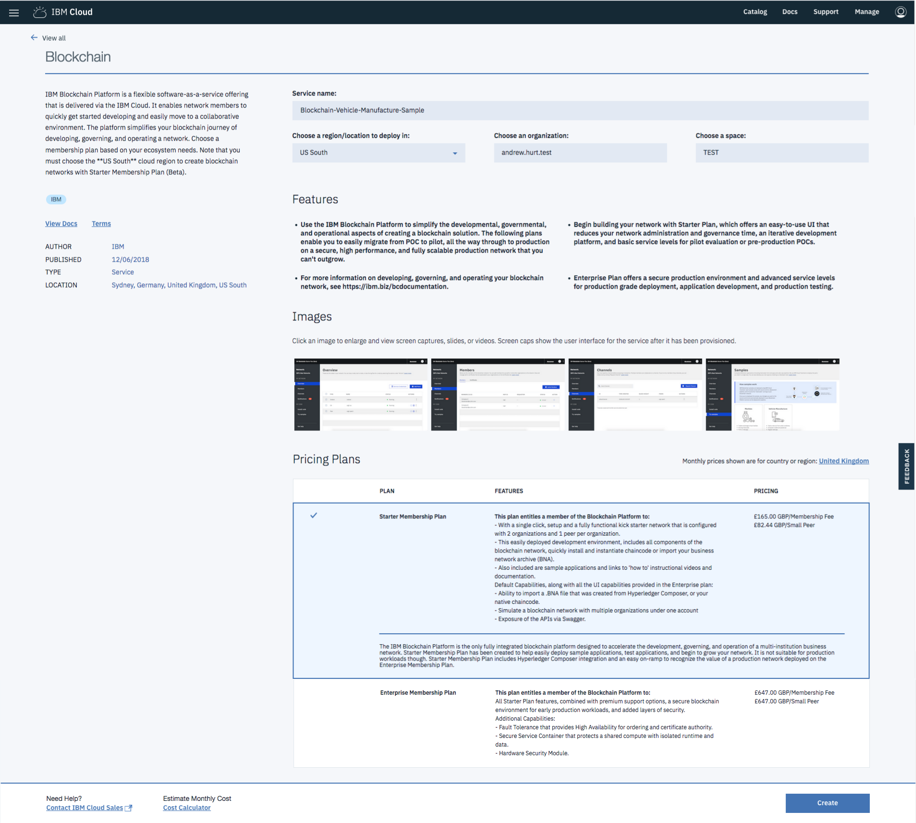This screenshot has height=823, width=916.
Task: Enlarge the Overview screenshot thumbnail
Action: (x=360, y=394)
